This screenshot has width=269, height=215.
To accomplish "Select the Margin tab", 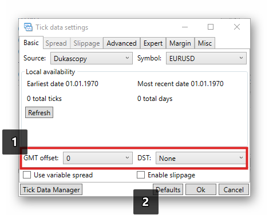I will tap(180, 43).
